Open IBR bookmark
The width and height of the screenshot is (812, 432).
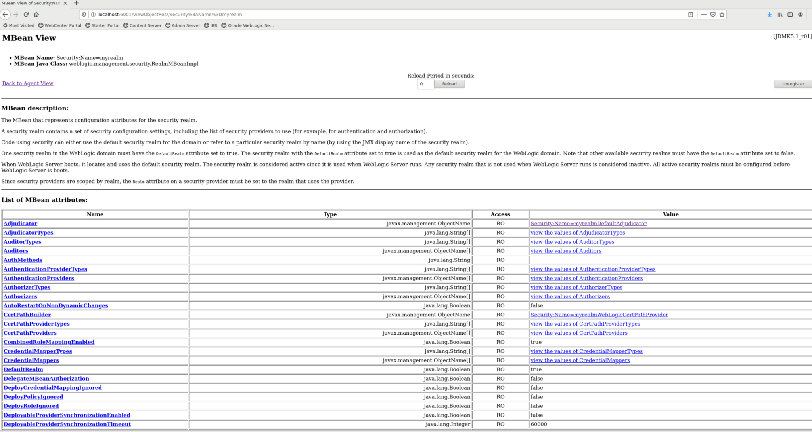click(x=211, y=25)
